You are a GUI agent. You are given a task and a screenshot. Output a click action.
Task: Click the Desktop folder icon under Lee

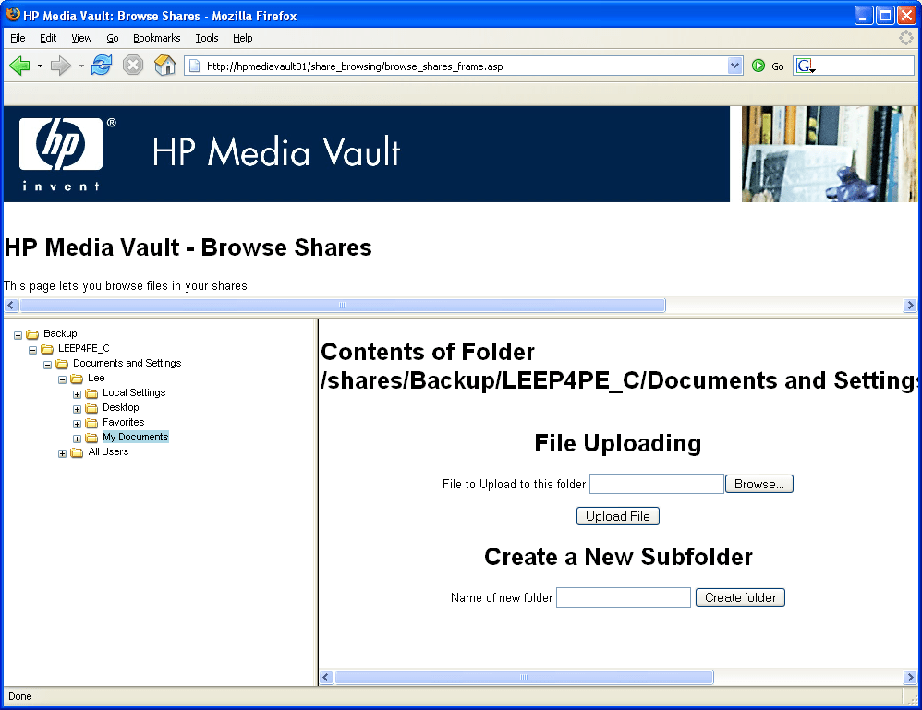point(92,407)
